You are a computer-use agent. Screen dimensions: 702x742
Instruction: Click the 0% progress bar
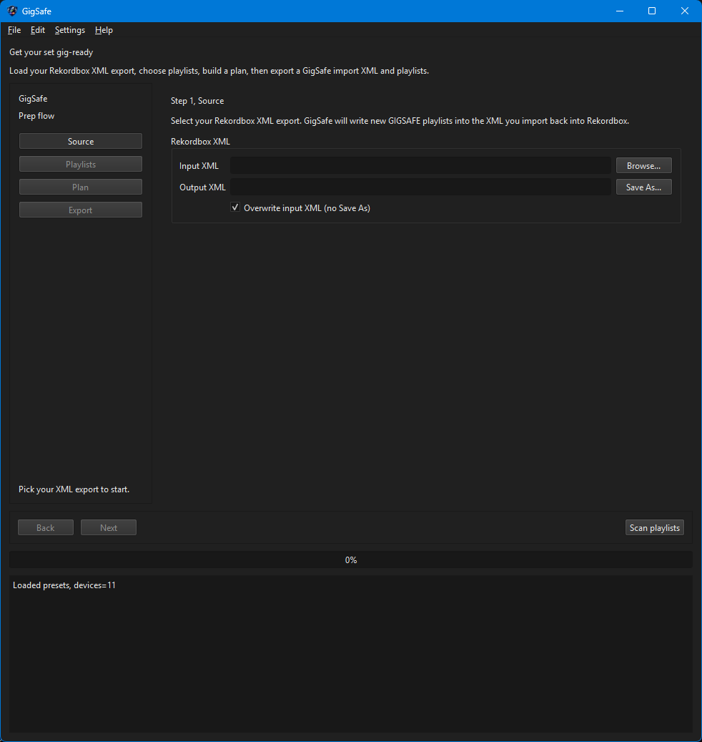point(351,560)
